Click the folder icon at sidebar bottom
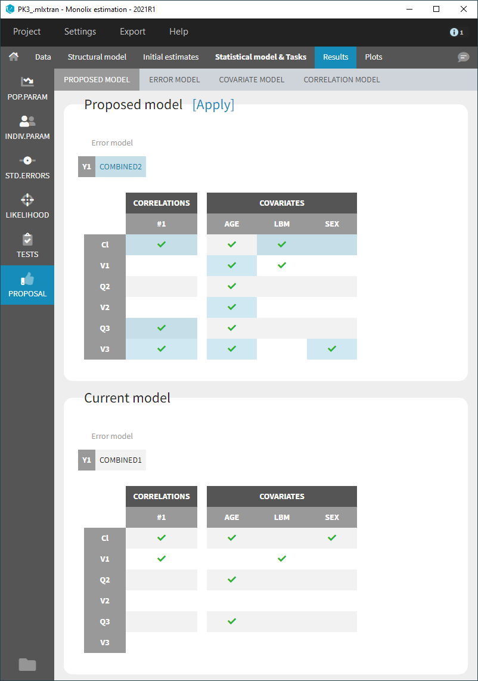The height and width of the screenshot is (681, 478). 27,664
